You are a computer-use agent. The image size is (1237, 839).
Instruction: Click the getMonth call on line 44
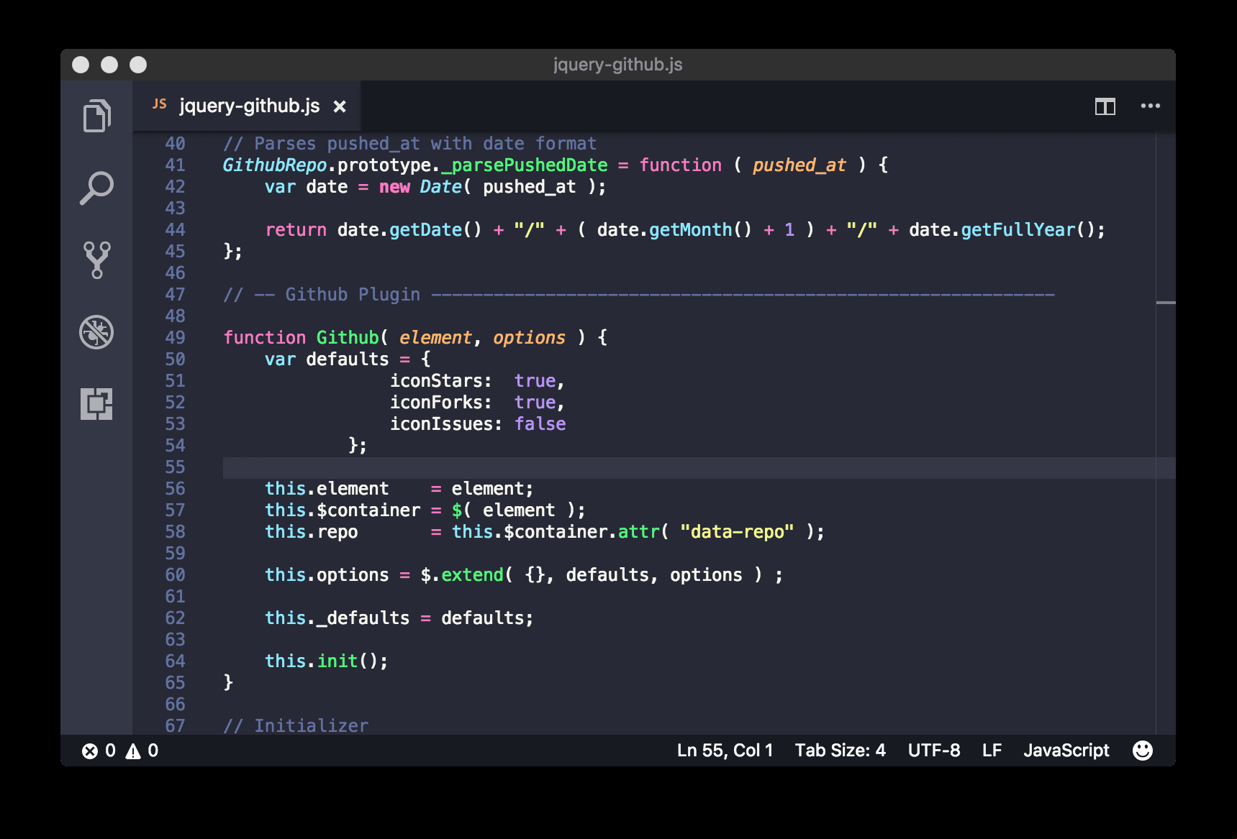(x=691, y=230)
